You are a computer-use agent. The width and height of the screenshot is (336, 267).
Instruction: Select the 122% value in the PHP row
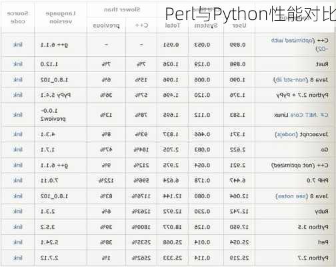[106, 180]
